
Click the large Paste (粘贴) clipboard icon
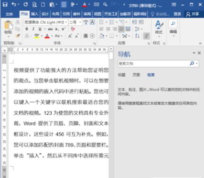tap(8, 25)
